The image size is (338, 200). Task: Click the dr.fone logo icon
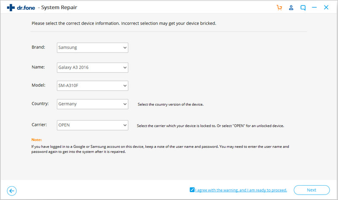11,7
